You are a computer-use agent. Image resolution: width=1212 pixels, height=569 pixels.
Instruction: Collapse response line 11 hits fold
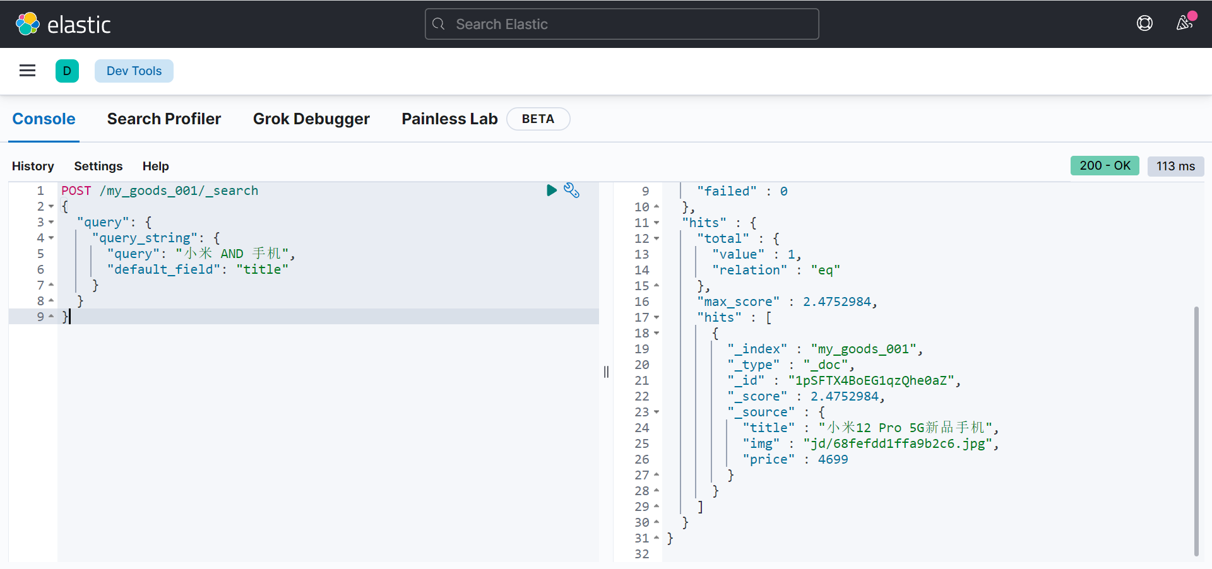coord(656,223)
